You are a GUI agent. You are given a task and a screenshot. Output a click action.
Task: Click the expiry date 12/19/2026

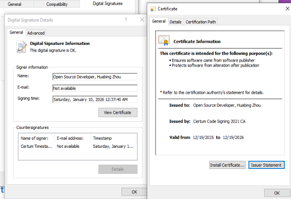233,137
